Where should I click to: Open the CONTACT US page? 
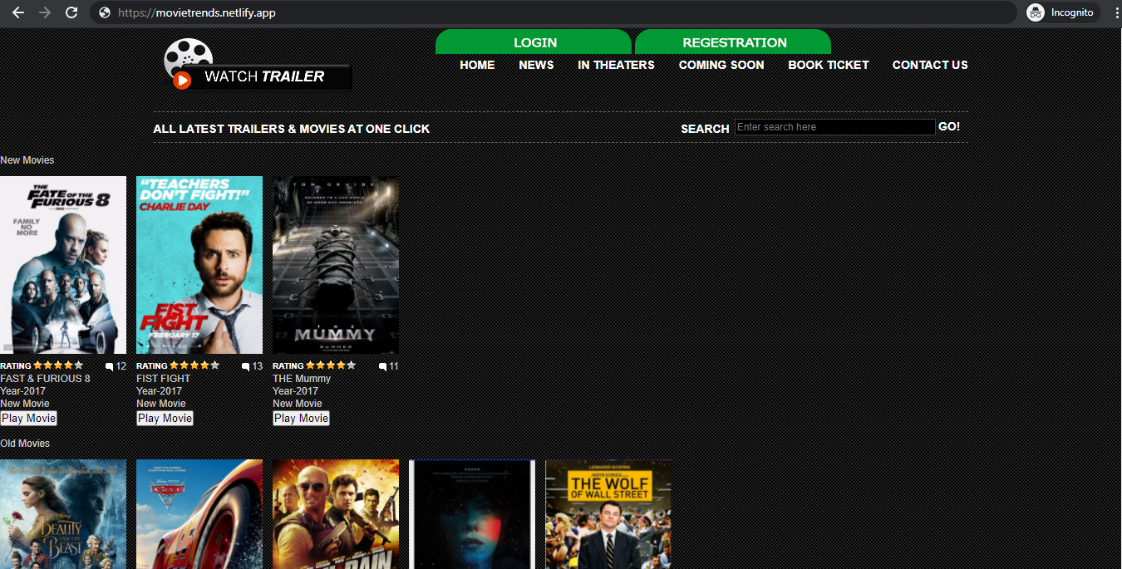930,65
